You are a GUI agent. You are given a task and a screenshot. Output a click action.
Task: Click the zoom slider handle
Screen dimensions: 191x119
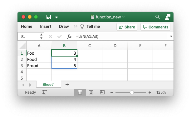[132, 92]
